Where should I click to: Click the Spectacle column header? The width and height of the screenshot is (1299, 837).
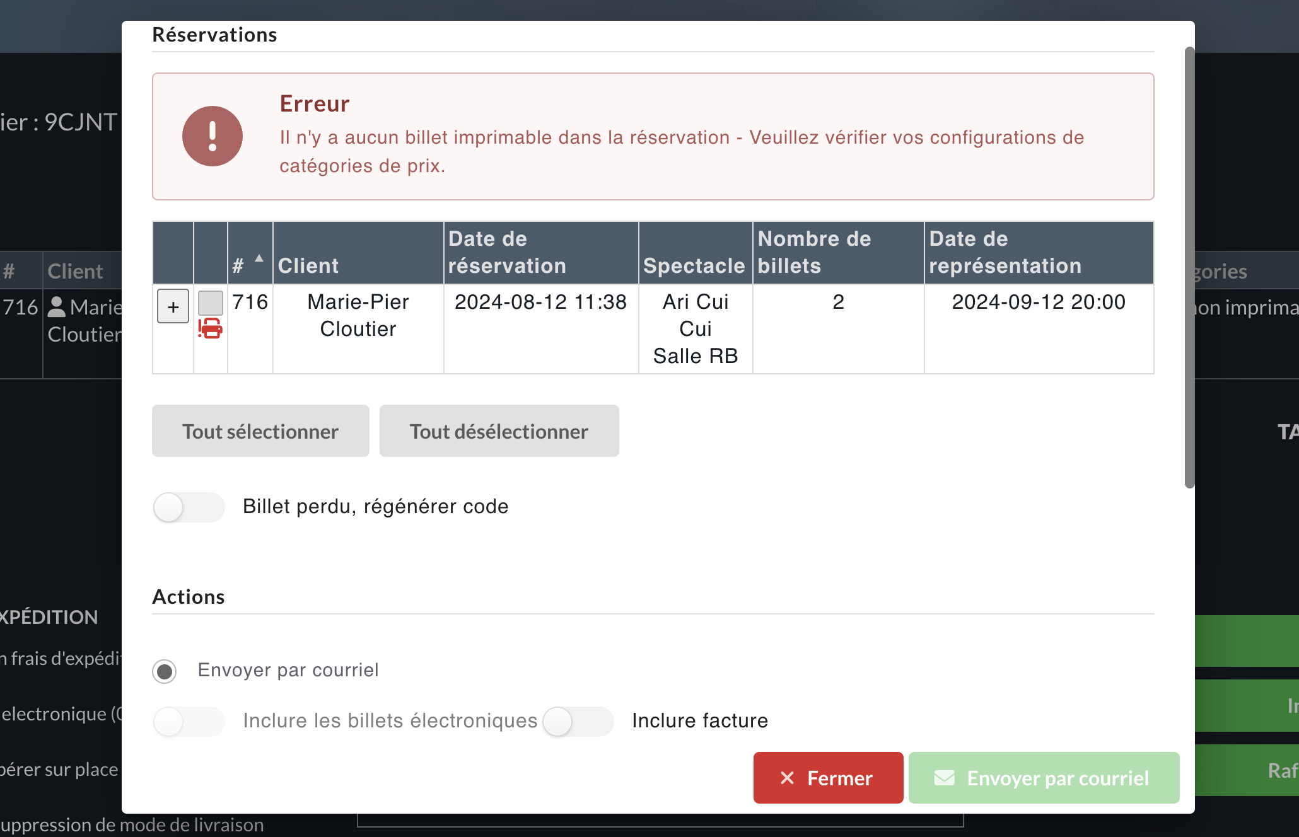click(694, 265)
